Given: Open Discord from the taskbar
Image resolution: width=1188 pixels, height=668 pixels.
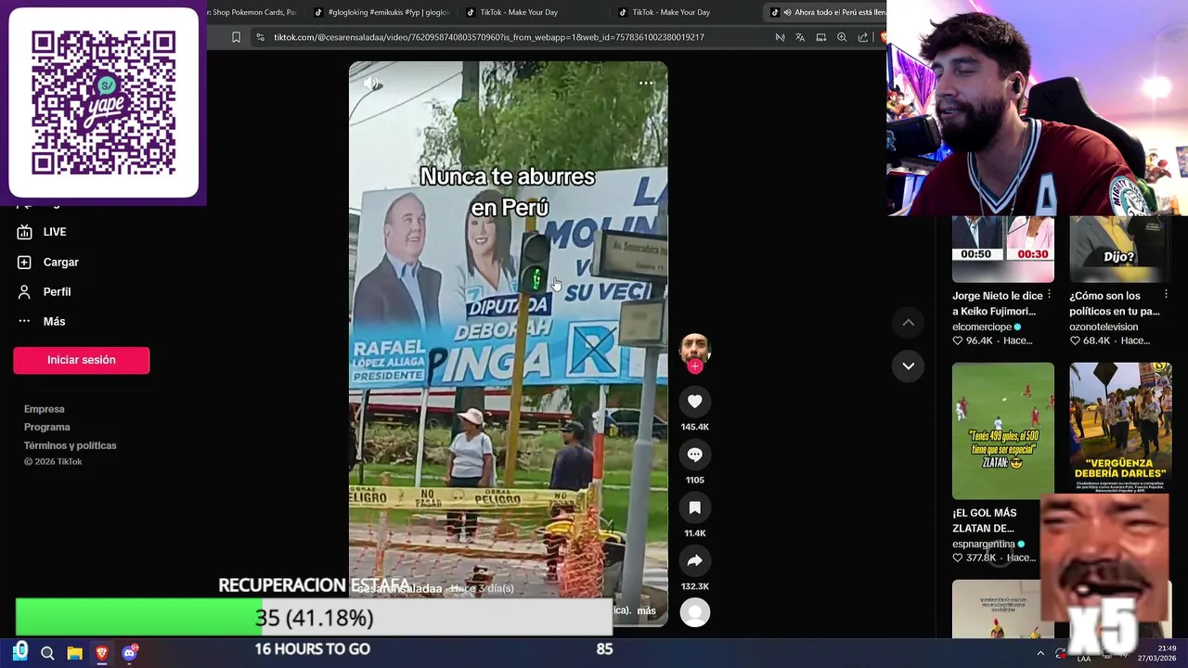Looking at the screenshot, I should pos(129,653).
